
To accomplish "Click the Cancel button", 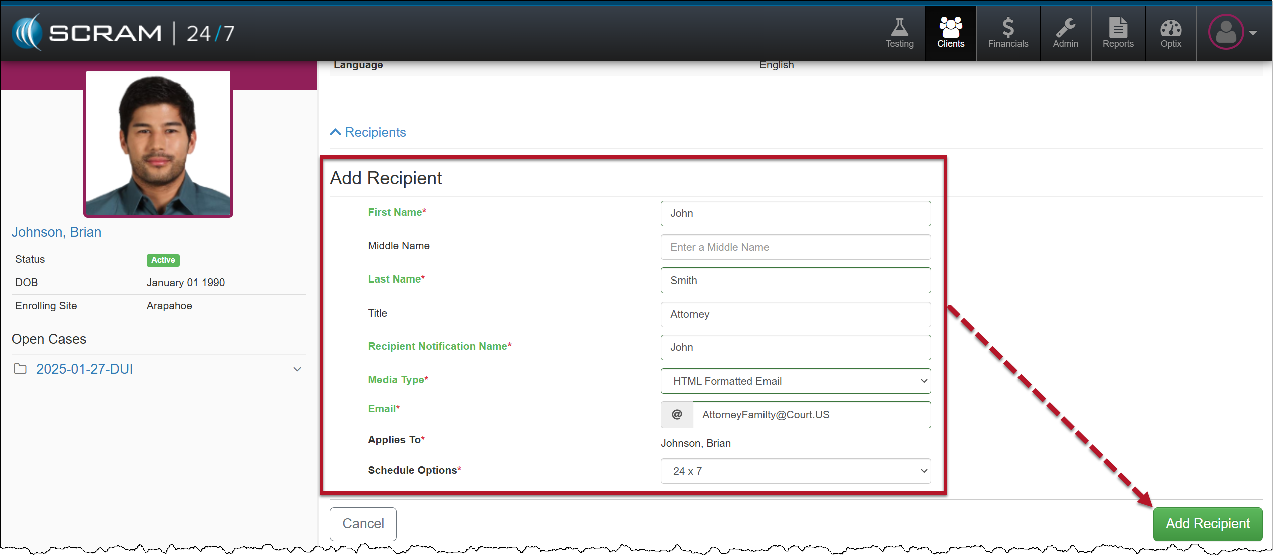I will 363,524.
